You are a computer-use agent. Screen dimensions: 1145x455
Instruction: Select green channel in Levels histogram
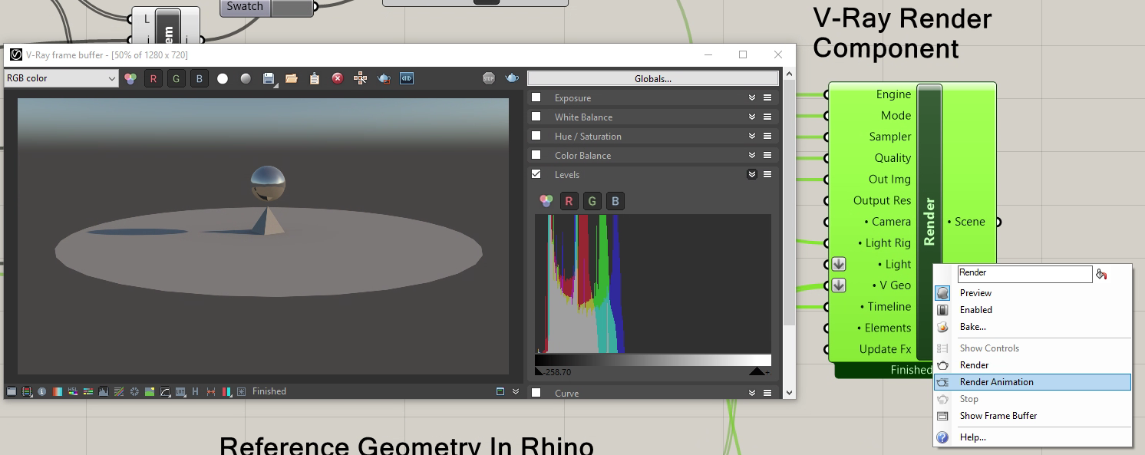click(x=592, y=201)
